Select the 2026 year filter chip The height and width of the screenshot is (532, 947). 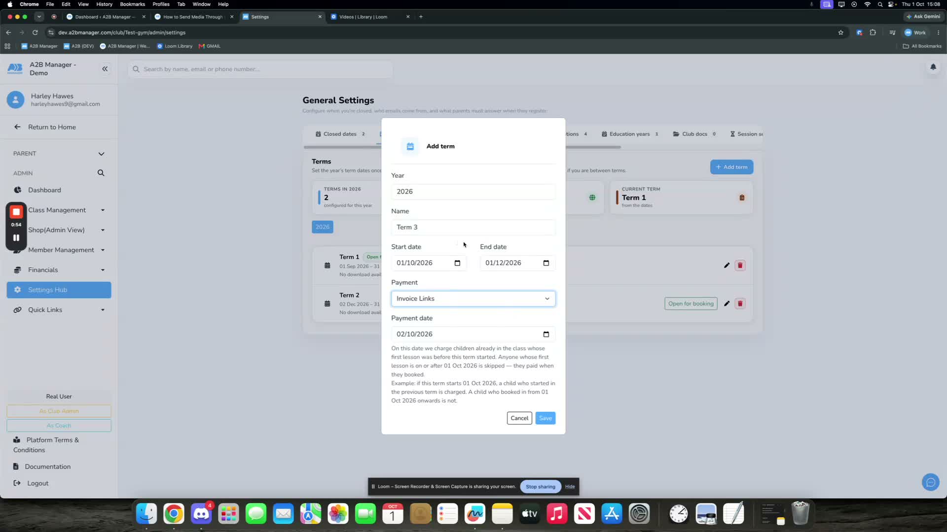(x=323, y=227)
